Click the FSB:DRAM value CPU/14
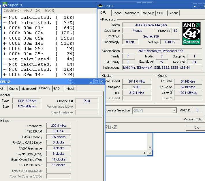Screen dimensions: 205x181 pos(59,131)
